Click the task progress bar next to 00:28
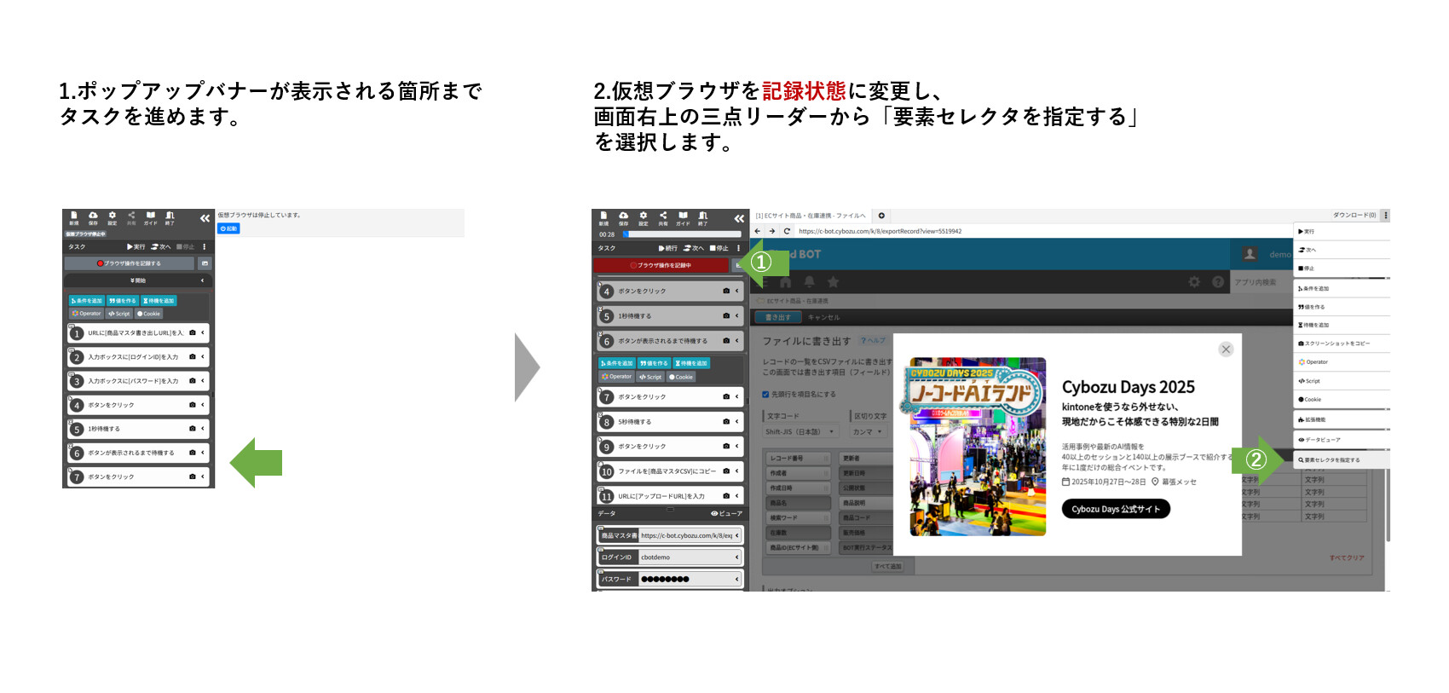Image resolution: width=1449 pixels, height=693 pixels. point(682,234)
